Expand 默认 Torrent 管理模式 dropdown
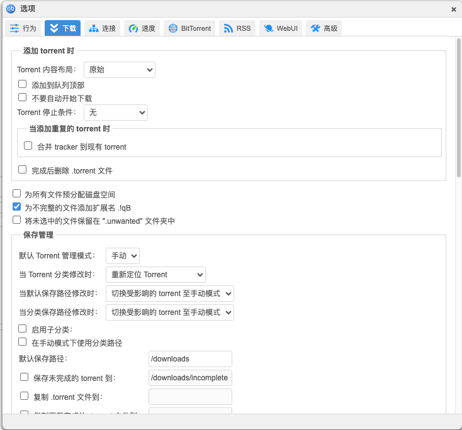 [122, 256]
